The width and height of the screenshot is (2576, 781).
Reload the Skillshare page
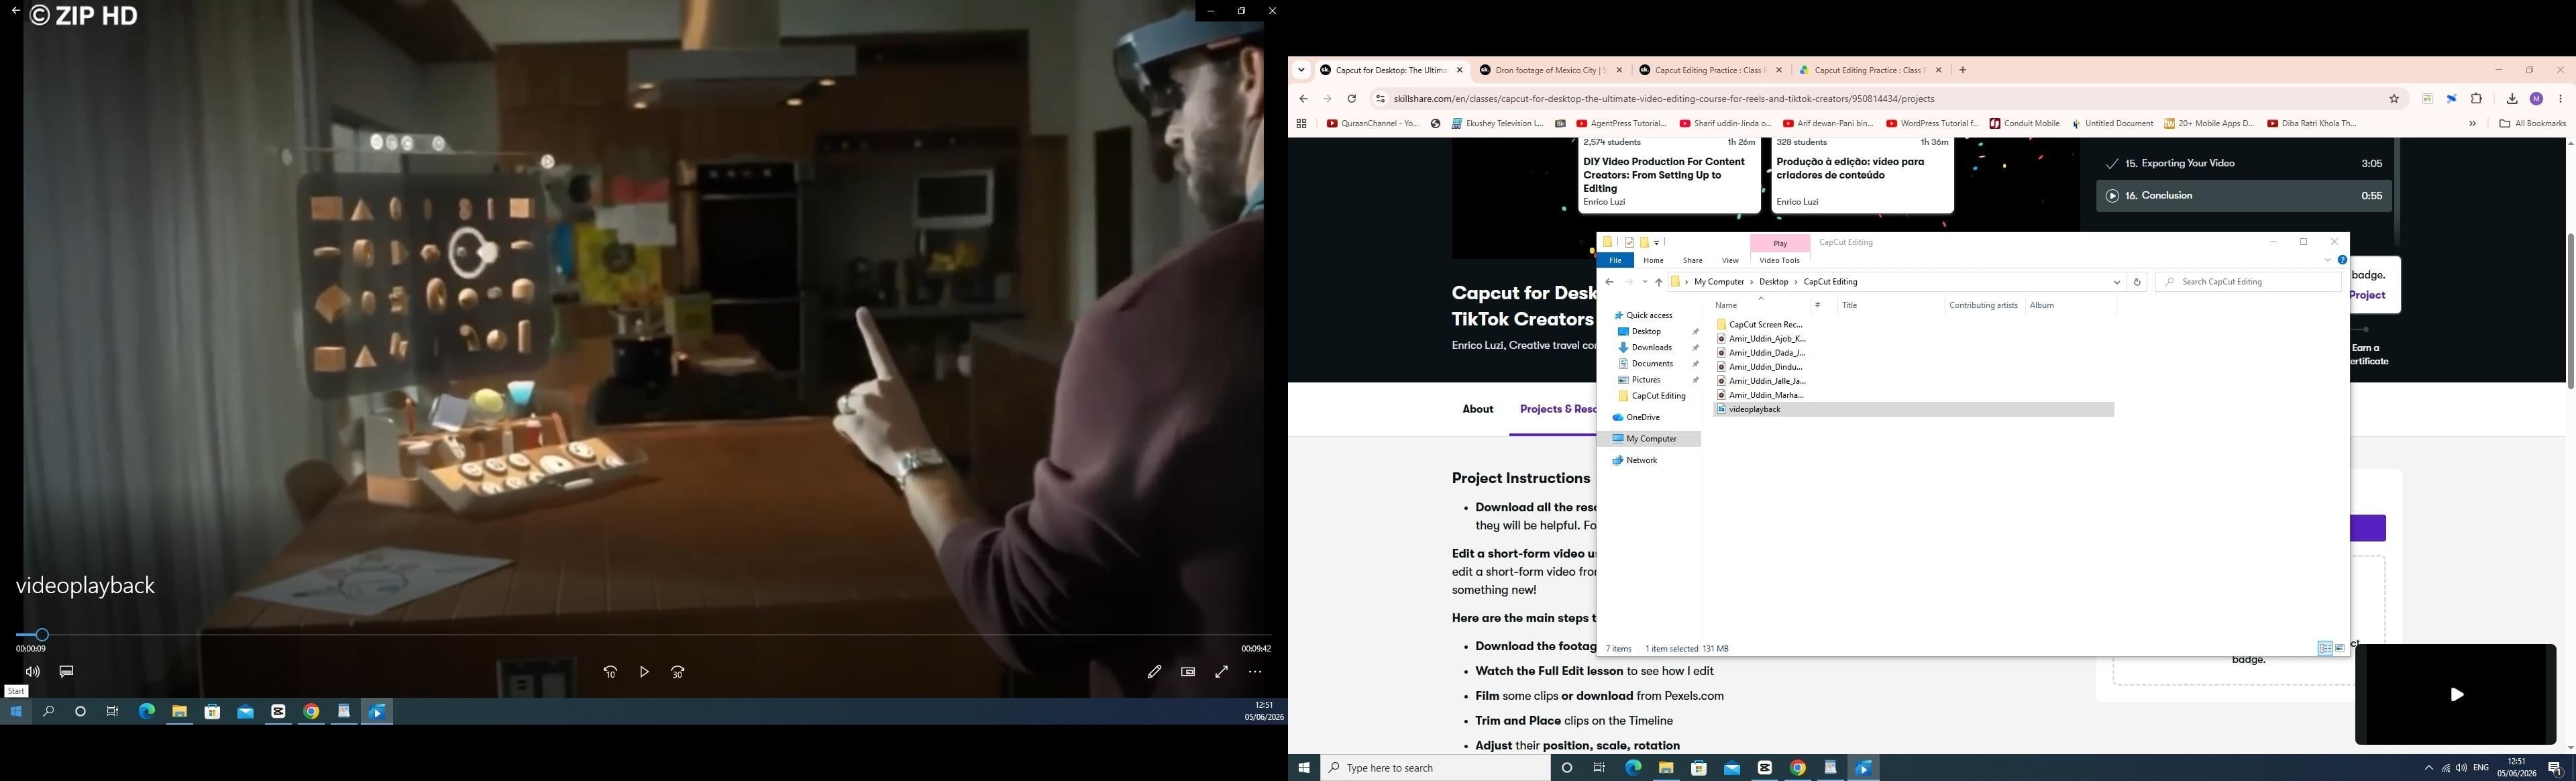click(1351, 99)
